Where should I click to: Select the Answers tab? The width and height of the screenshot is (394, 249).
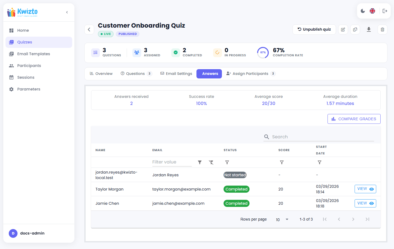pos(209,74)
